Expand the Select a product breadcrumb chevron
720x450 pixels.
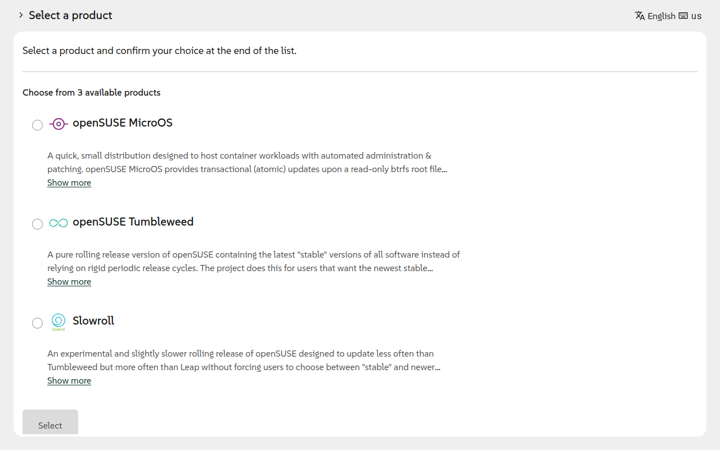21,15
